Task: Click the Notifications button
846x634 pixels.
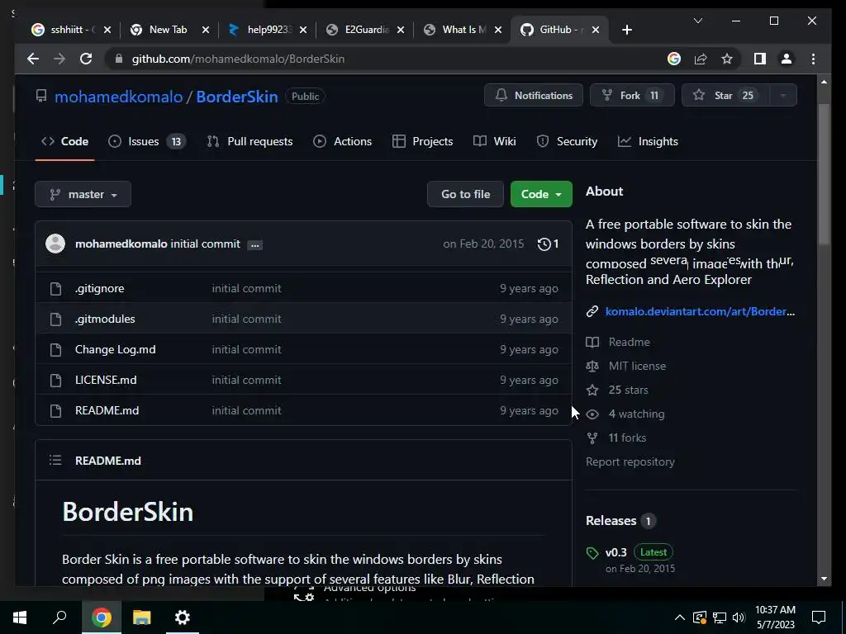Action: 534,96
